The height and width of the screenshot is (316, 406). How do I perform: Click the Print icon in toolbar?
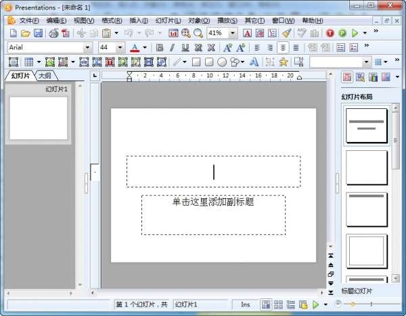click(53, 33)
